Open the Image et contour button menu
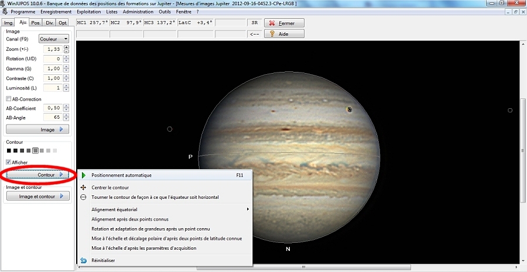This screenshot has width=527, height=272. pyautogui.click(x=38, y=197)
